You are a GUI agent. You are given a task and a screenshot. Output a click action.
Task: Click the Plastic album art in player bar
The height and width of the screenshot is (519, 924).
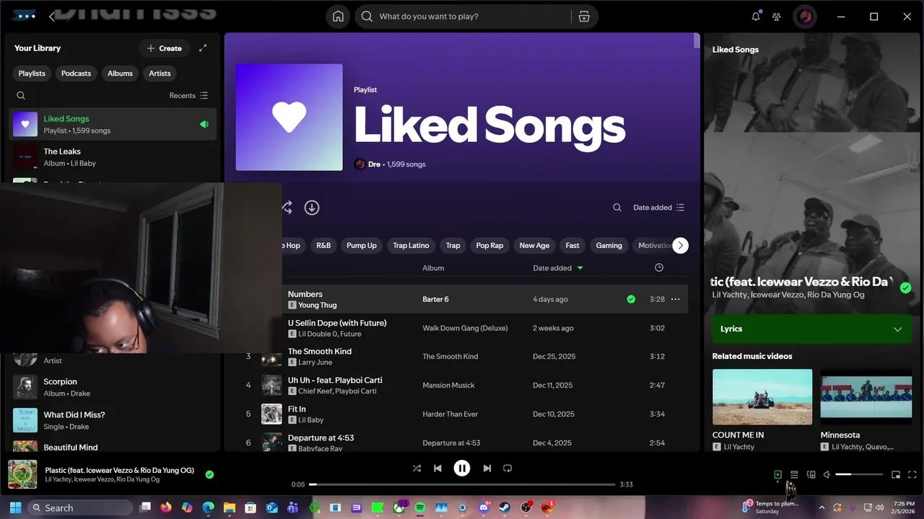pyautogui.click(x=22, y=474)
